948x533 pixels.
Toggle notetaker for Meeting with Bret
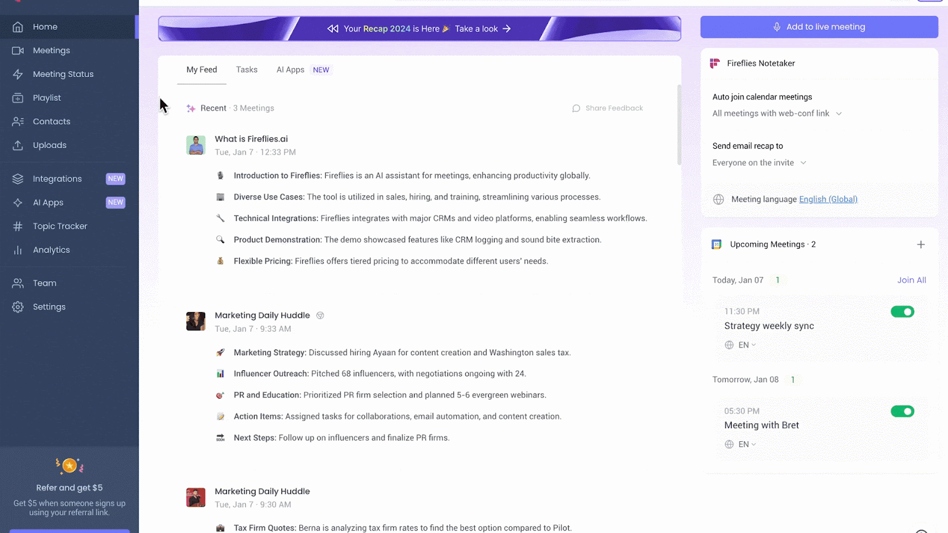click(x=902, y=411)
